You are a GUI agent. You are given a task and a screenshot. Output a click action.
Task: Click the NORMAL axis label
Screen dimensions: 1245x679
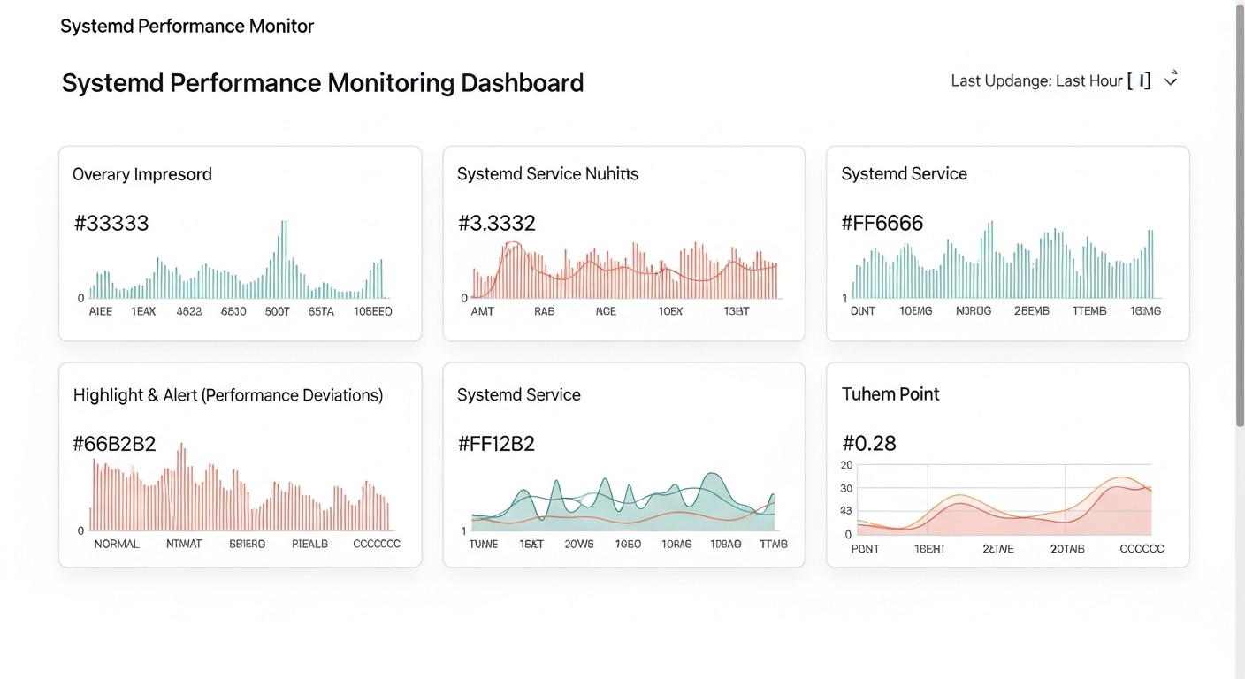pyautogui.click(x=116, y=543)
